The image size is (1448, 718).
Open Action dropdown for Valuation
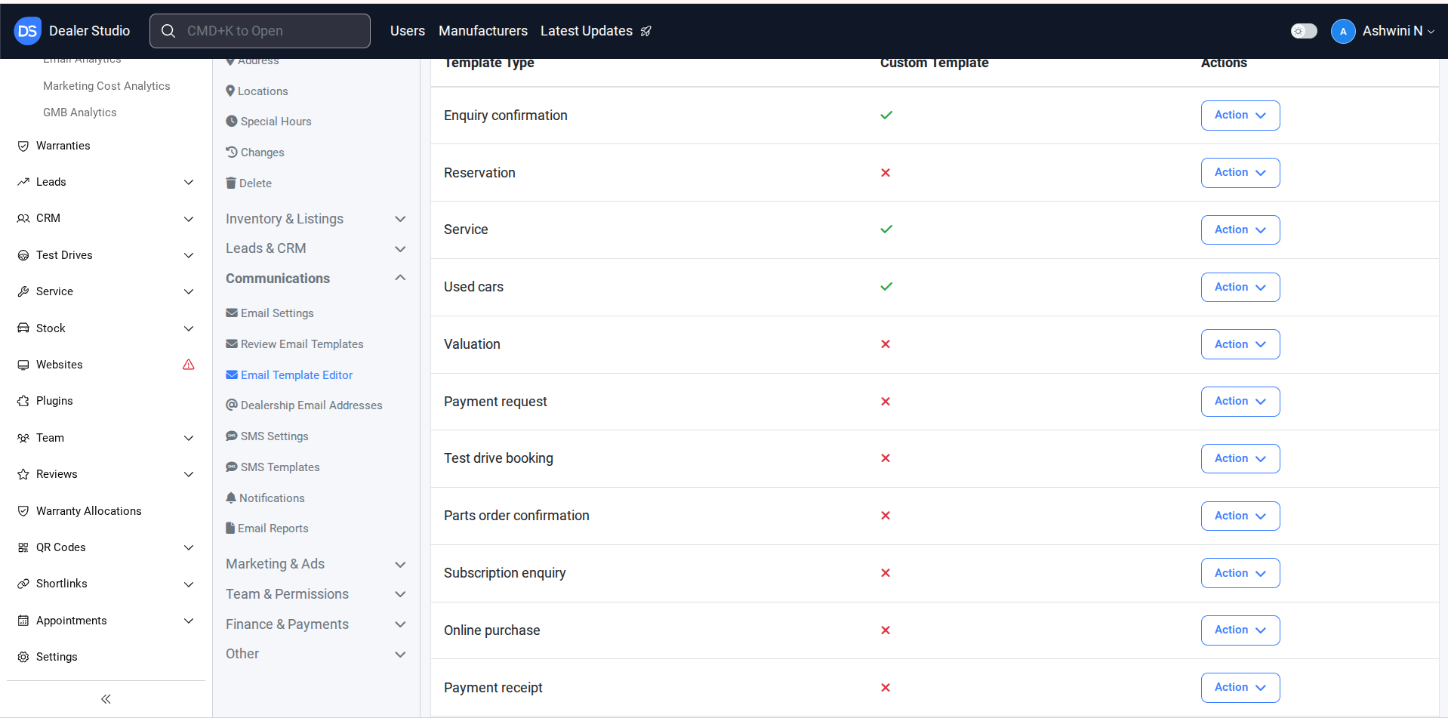pos(1240,344)
